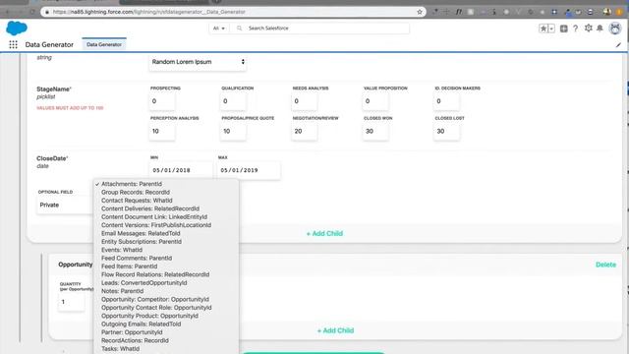Open the Private optional field dropdown

(x=66, y=205)
